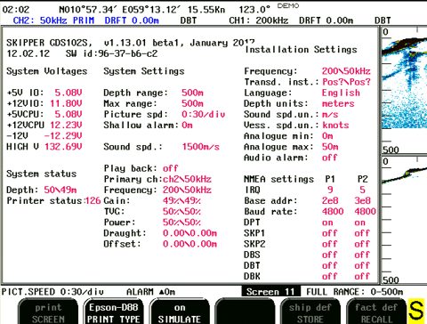The width and height of the screenshot is (427, 324).
Task: Click the HIGH V 132.69V reading
Action: point(63,147)
